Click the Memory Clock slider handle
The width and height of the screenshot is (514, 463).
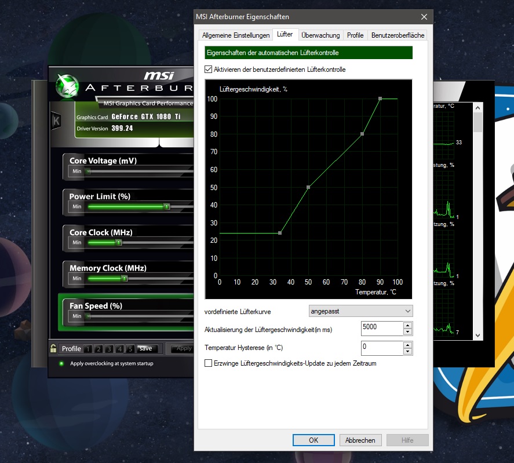tap(125, 278)
